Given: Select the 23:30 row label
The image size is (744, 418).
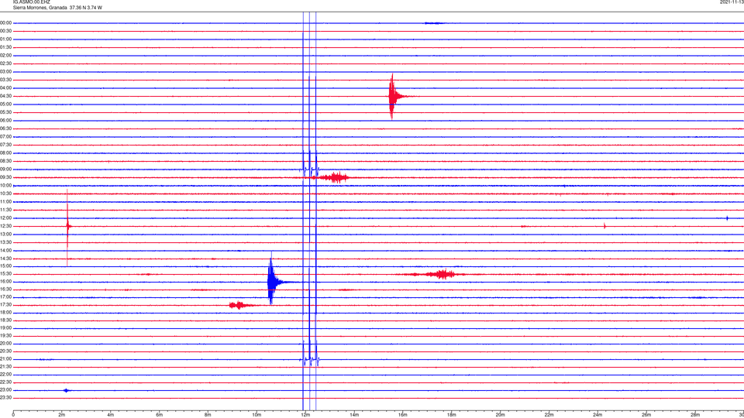Looking at the screenshot, I should tap(6, 398).
